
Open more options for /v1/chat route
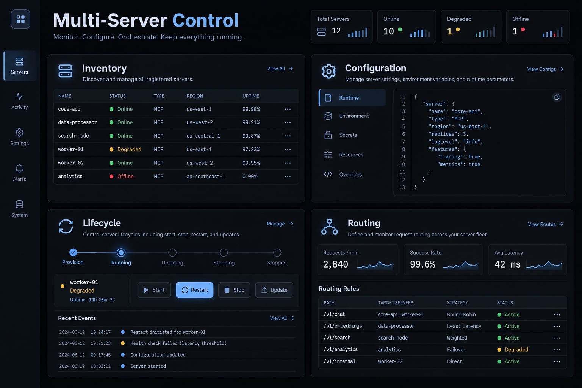[x=557, y=315]
